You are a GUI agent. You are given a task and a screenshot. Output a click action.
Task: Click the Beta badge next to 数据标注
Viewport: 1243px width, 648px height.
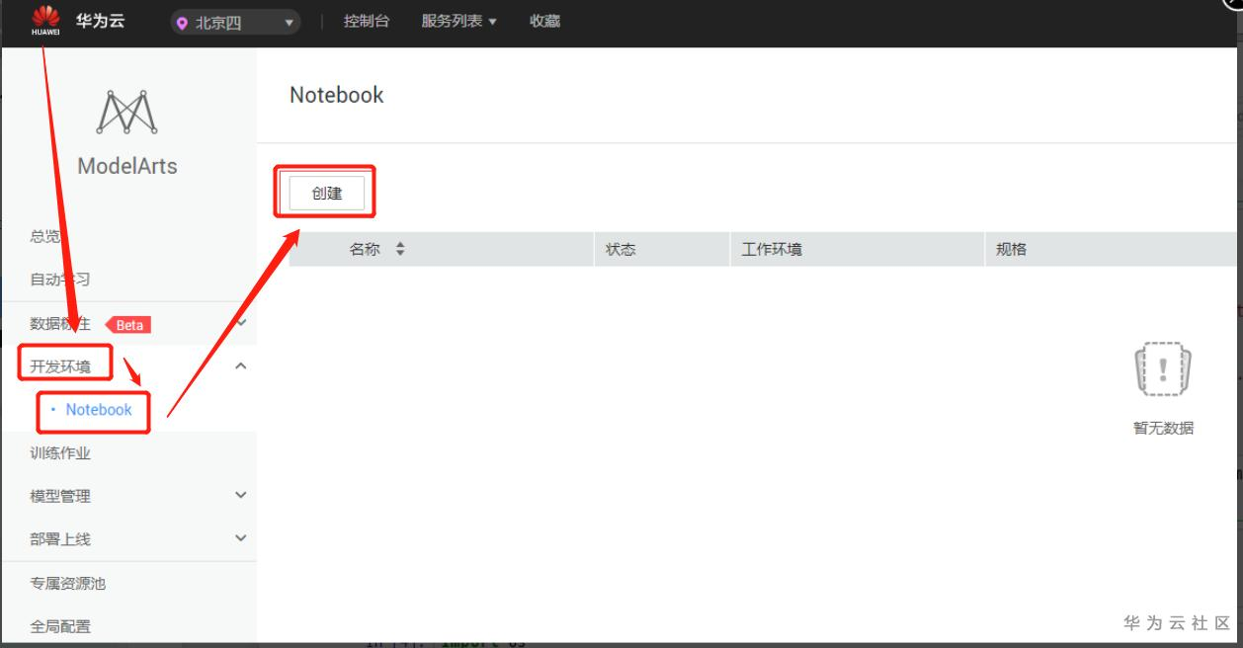tap(128, 324)
